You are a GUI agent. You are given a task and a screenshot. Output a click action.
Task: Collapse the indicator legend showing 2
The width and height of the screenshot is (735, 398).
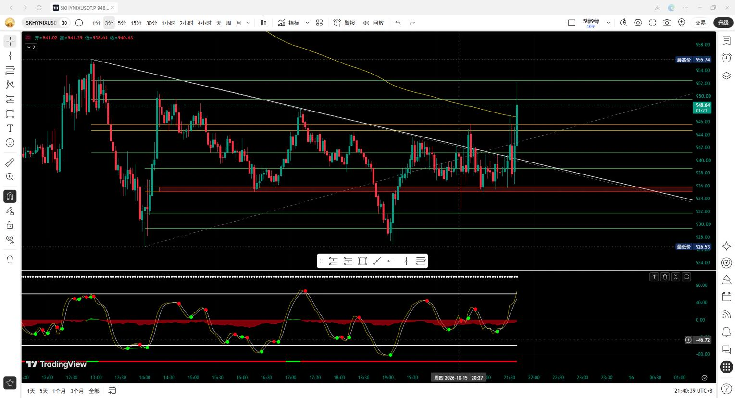(x=31, y=47)
